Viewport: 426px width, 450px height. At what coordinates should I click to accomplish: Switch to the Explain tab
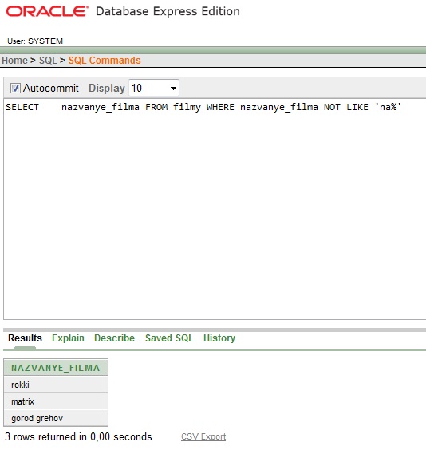point(68,338)
